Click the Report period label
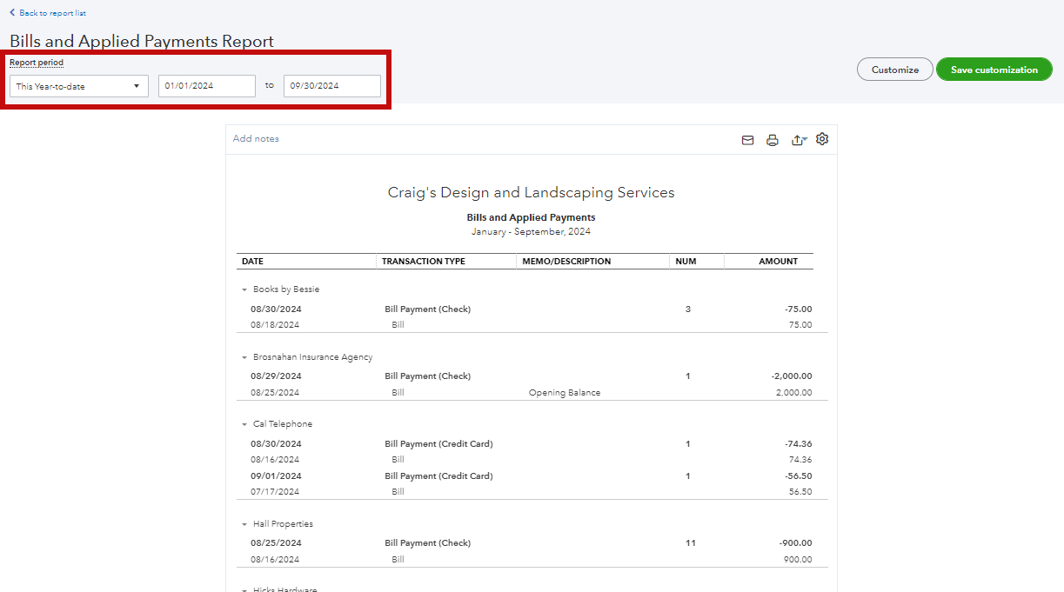Viewport: 1064px width, 592px height. 37,63
